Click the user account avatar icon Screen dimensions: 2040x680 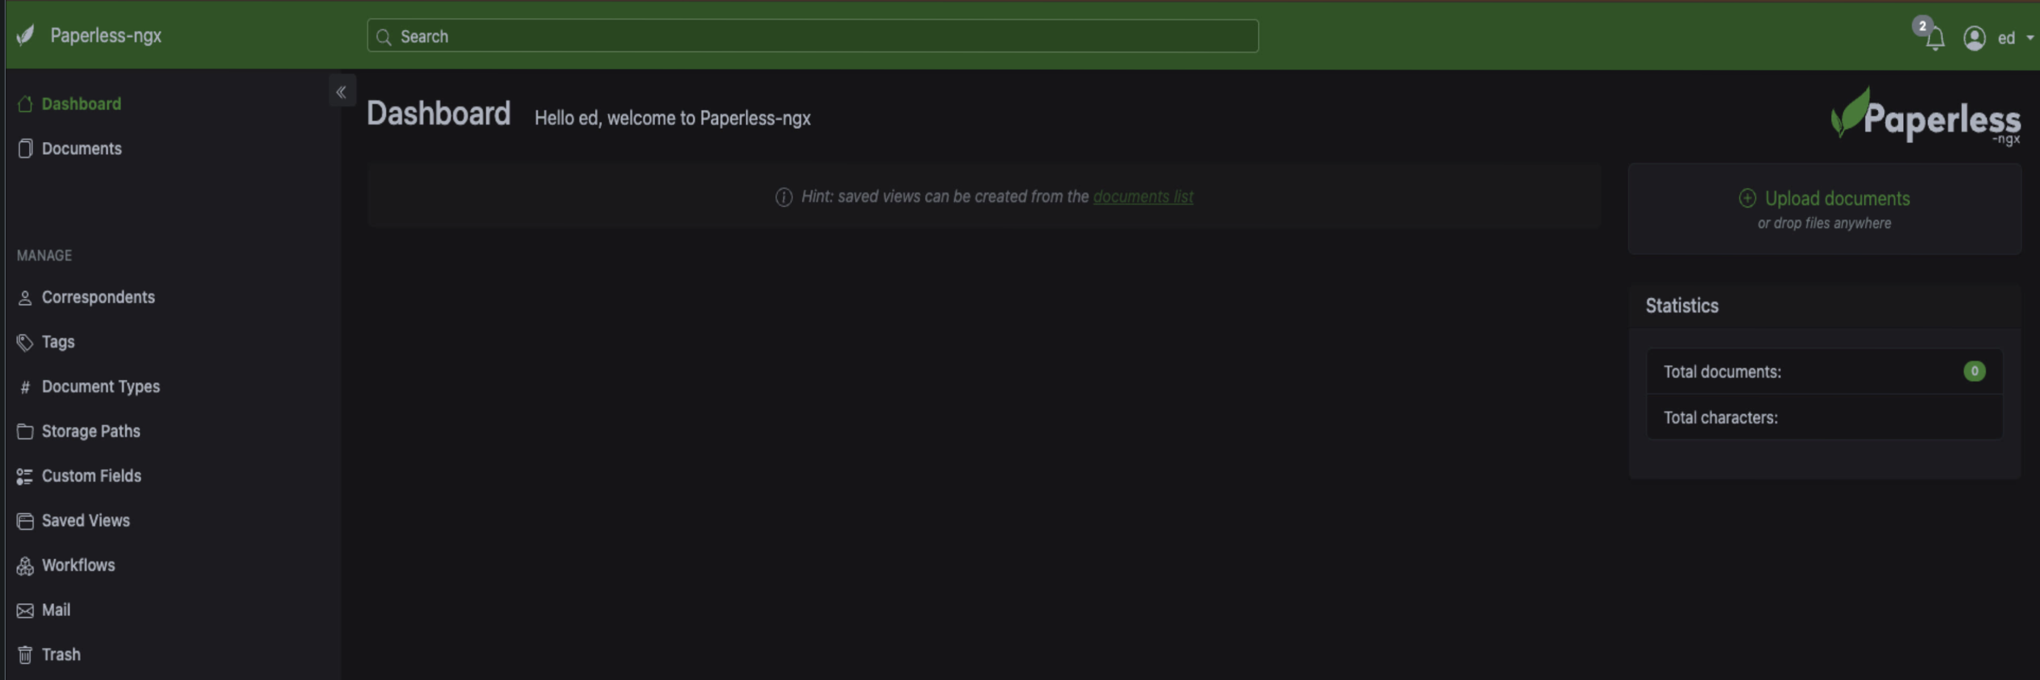point(1974,38)
